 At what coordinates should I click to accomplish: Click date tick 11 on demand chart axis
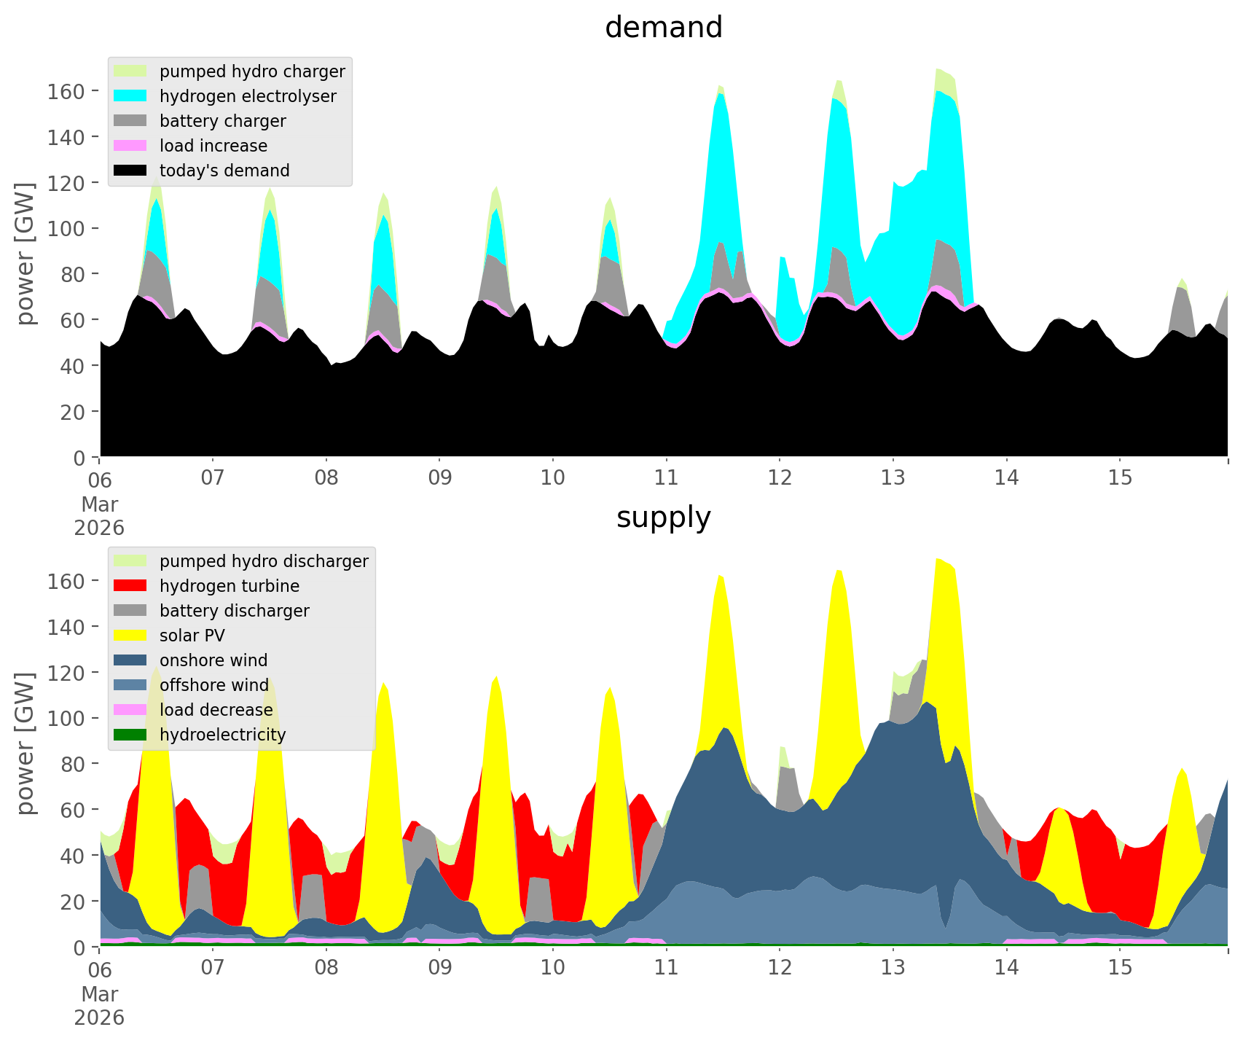(666, 478)
